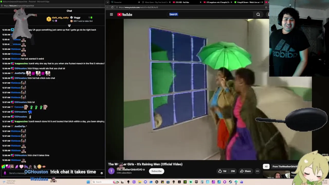
Task: Click the purple icon in message box
Action: pos(5,173)
